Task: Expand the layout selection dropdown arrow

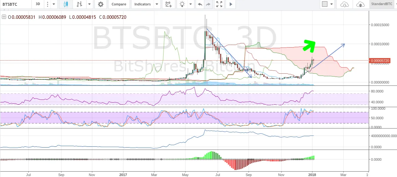Action: pos(332,4)
